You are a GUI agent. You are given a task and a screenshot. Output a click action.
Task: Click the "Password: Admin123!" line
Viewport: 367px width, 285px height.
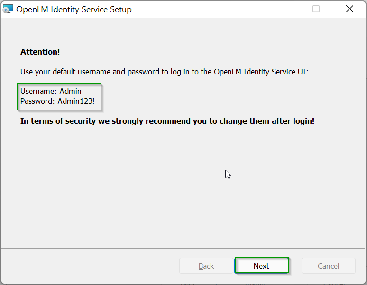(x=57, y=101)
